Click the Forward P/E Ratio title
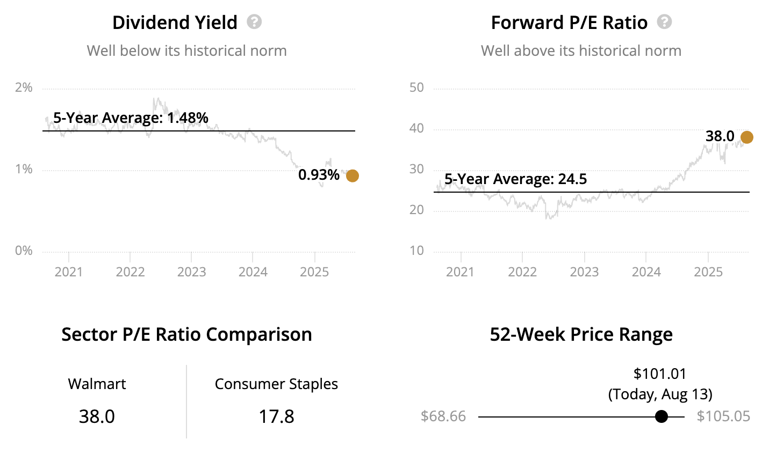762x454 pixels. pyautogui.click(x=569, y=23)
